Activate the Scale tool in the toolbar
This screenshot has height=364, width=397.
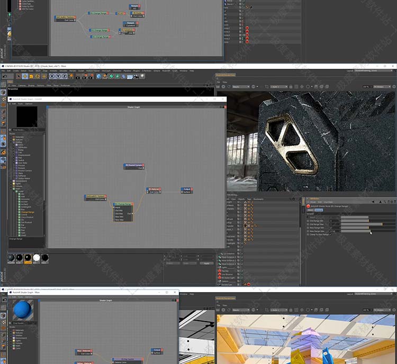coord(31,76)
